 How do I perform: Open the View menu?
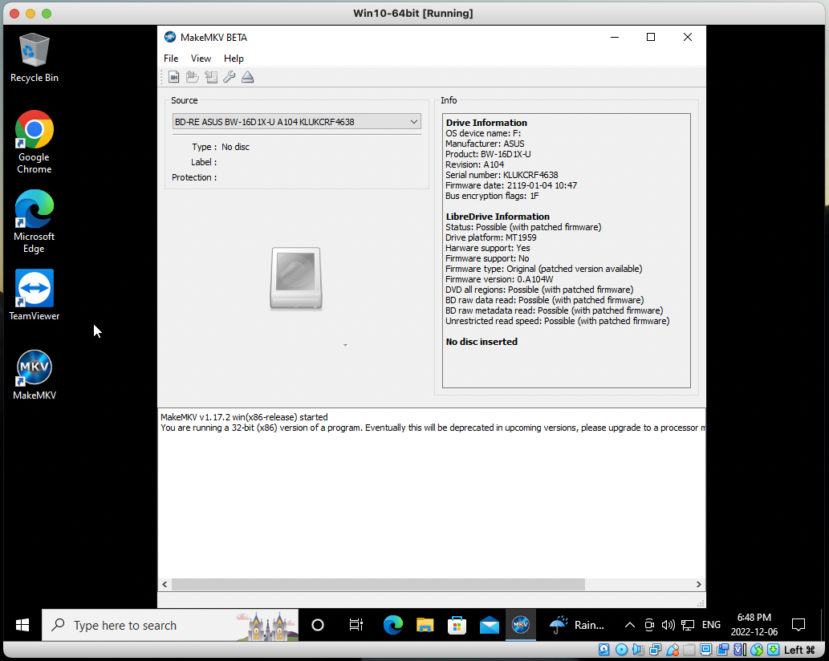click(x=201, y=58)
